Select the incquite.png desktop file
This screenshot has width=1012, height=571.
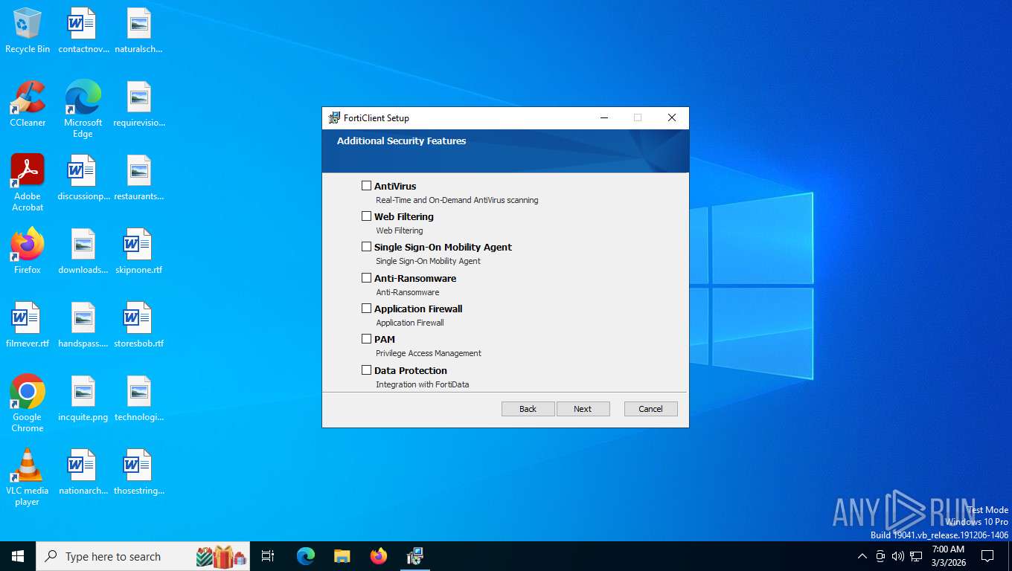[83, 399]
